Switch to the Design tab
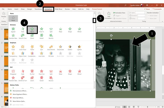The width and height of the screenshot is (164, 108). pyautogui.click(x=30, y=9)
